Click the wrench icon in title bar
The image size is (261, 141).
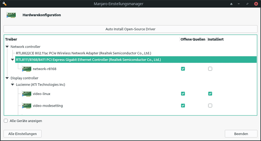pyautogui.click(x=5, y=4)
